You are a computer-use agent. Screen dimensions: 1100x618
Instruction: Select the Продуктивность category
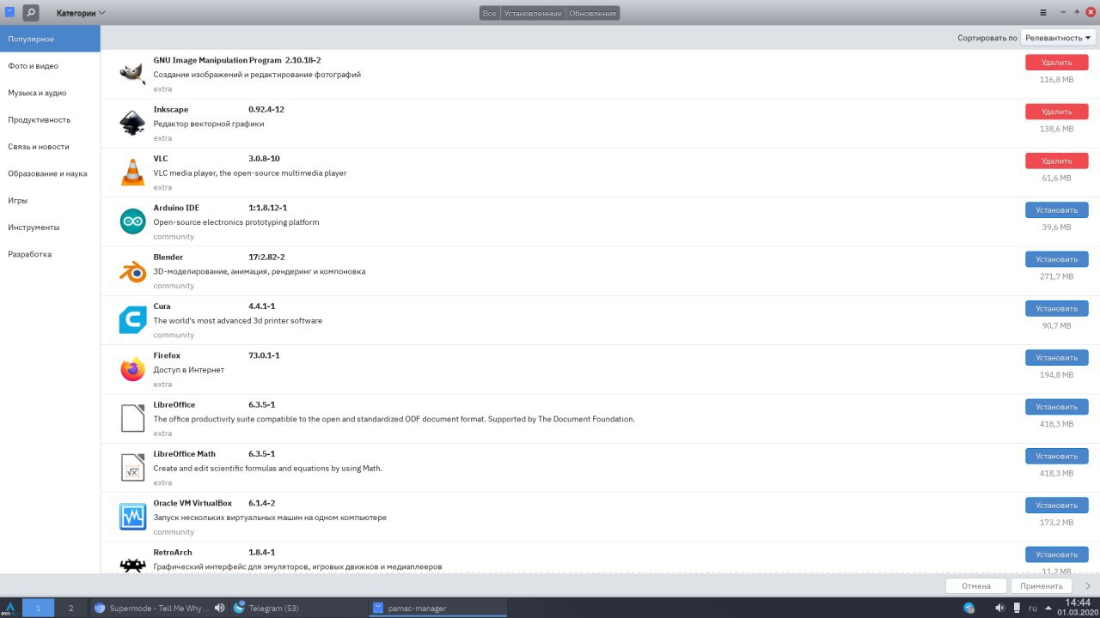(x=50, y=119)
